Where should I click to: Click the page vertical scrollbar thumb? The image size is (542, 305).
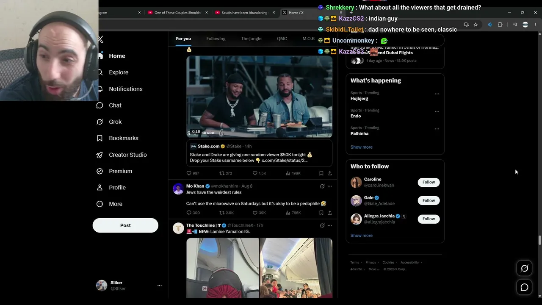click(539, 240)
